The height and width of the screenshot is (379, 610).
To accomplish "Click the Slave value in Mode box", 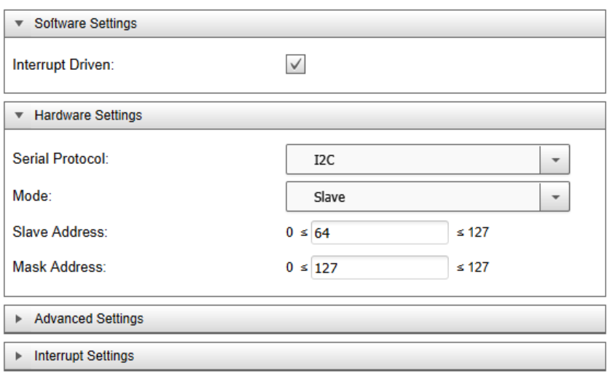I will [329, 197].
